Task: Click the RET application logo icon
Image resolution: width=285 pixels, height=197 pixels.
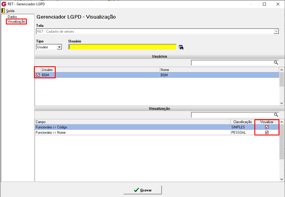Action: pyautogui.click(x=4, y=4)
